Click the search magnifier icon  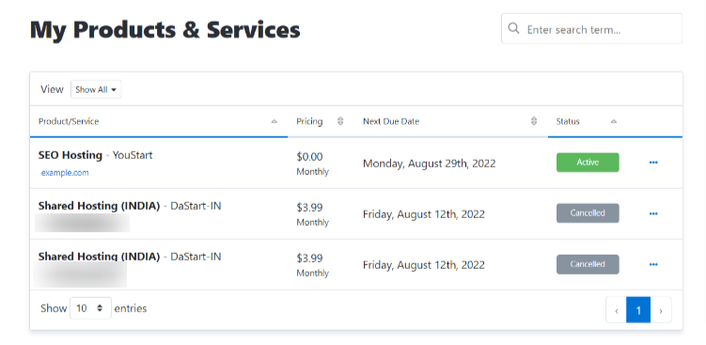pyautogui.click(x=513, y=28)
